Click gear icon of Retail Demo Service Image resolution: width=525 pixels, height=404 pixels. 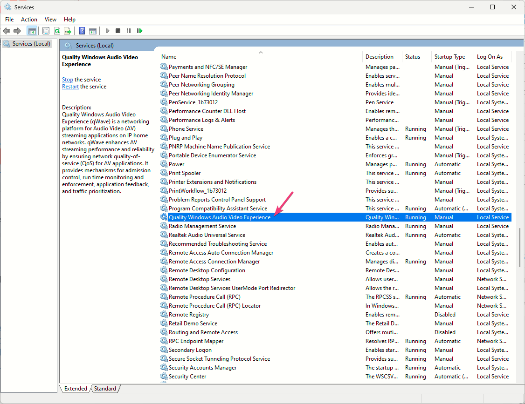pos(164,323)
